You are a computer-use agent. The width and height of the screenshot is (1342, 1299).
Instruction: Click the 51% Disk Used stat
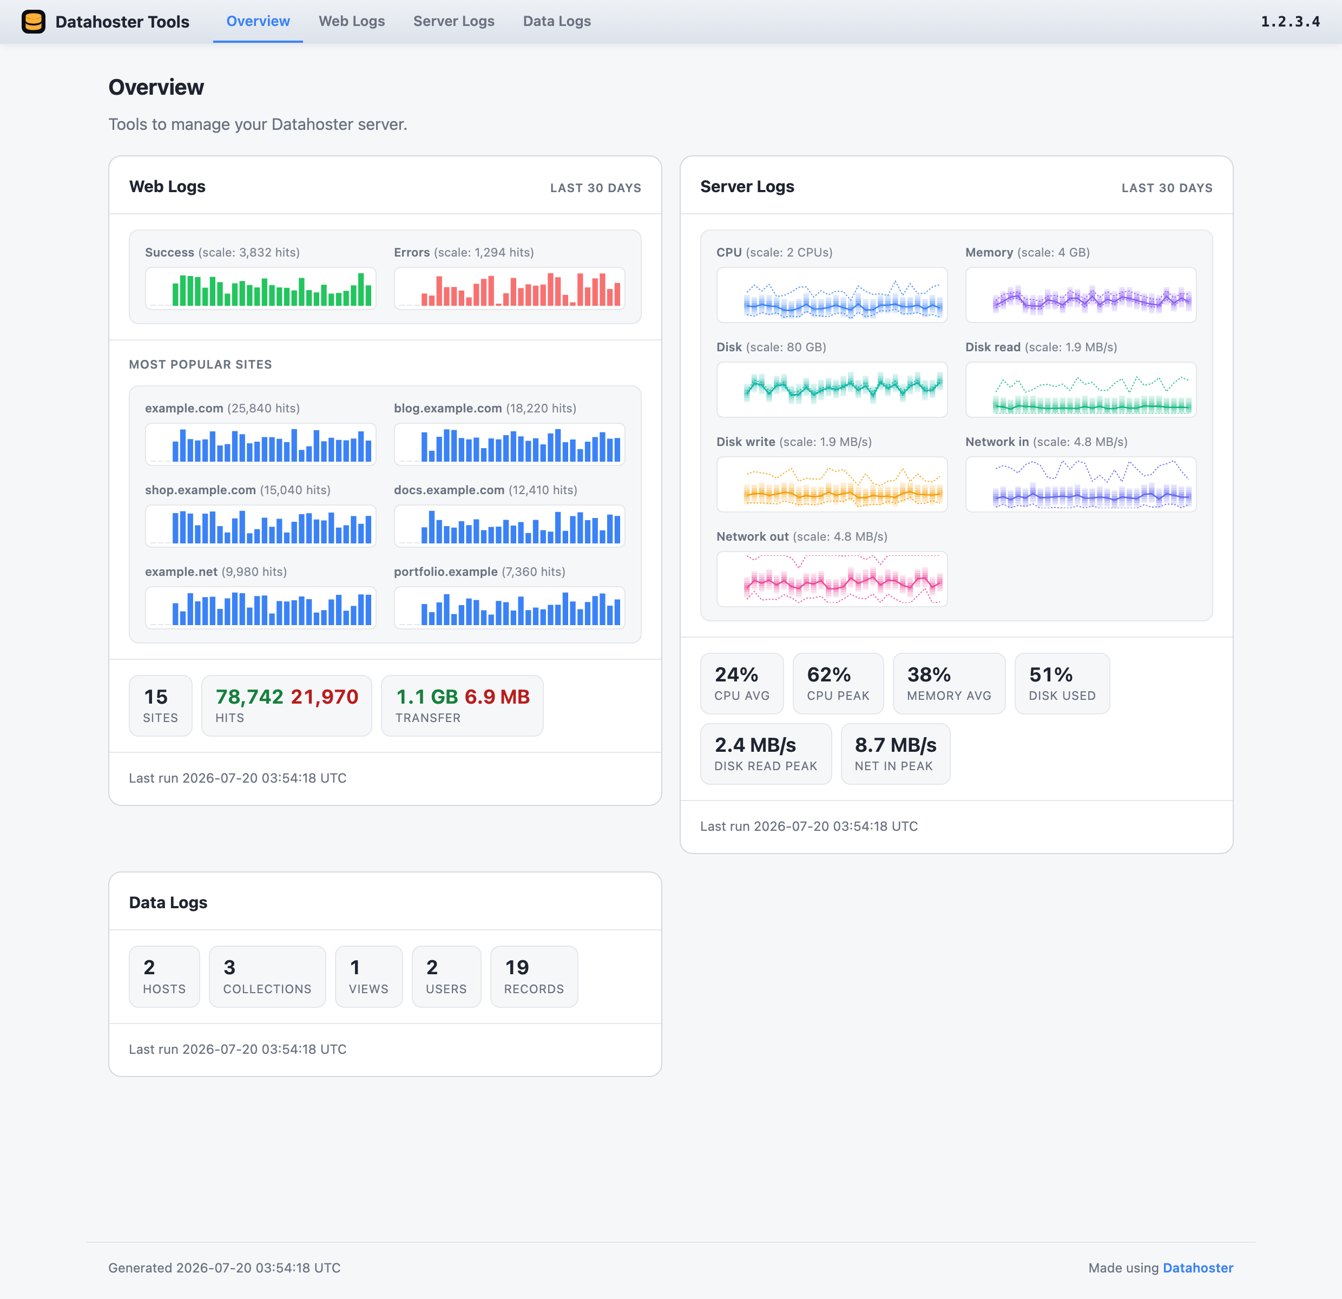(1062, 684)
